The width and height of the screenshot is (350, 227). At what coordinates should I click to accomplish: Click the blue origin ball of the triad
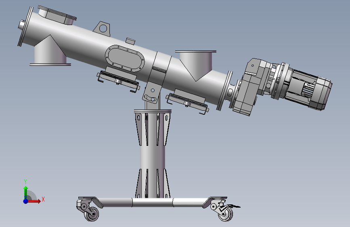click(x=26, y=201)
